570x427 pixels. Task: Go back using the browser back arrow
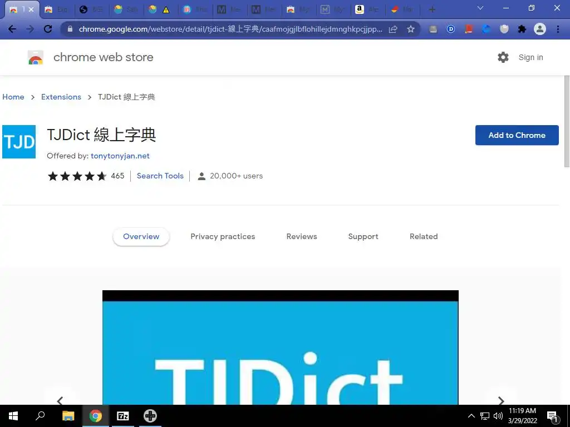[x=12, y=29]
